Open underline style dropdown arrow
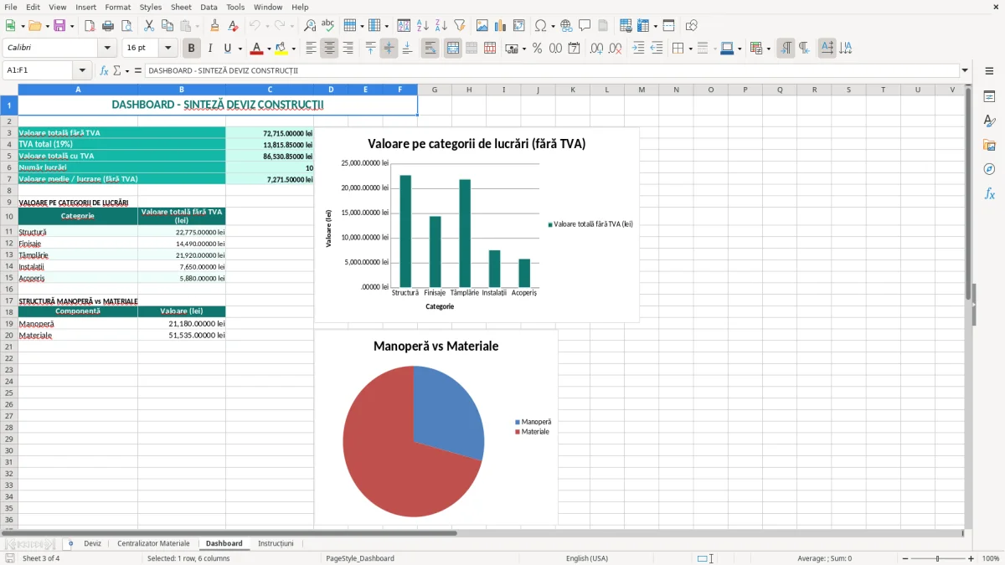Viewport: 1005px width, 565px height. pyautogui.click(x=240, y=49)
